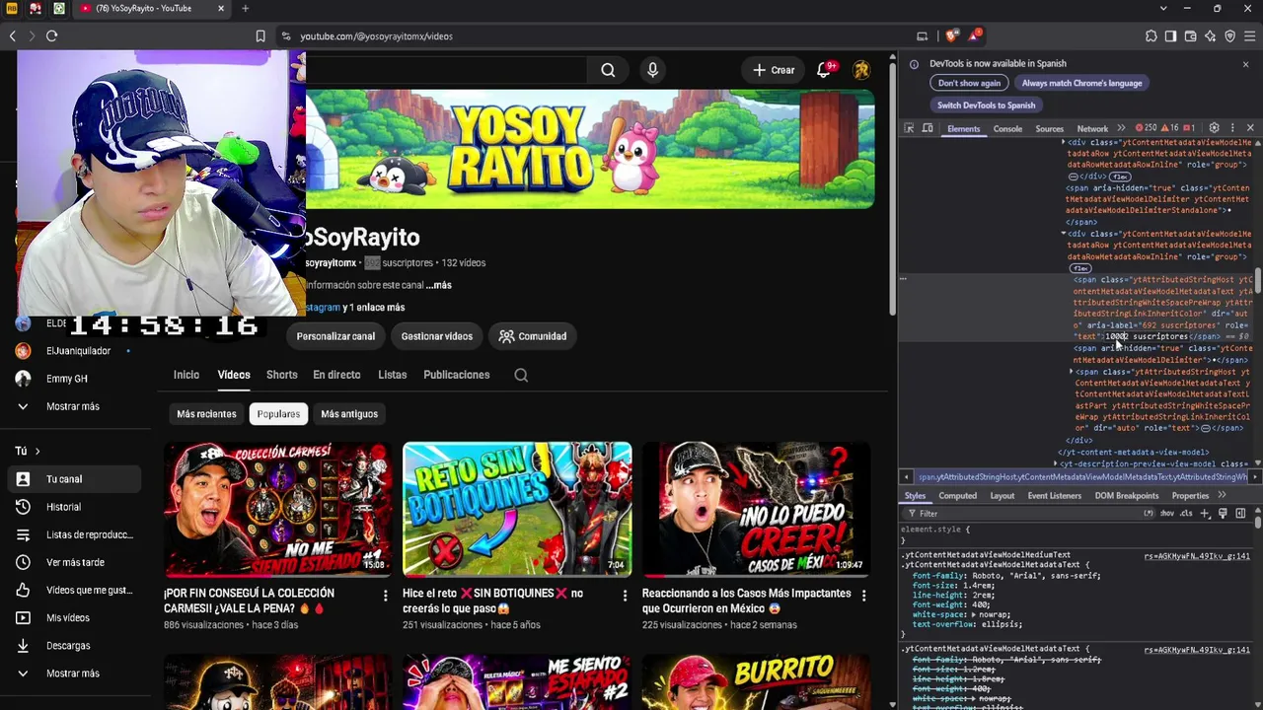Switch to channel Listas tab

tap(392, 375)
